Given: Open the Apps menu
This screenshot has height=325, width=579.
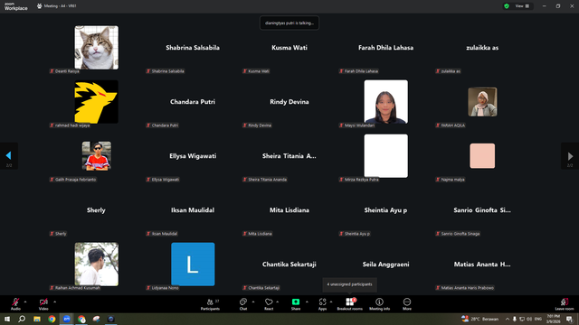Looking at the screenshot, I should tap(322, 304).
